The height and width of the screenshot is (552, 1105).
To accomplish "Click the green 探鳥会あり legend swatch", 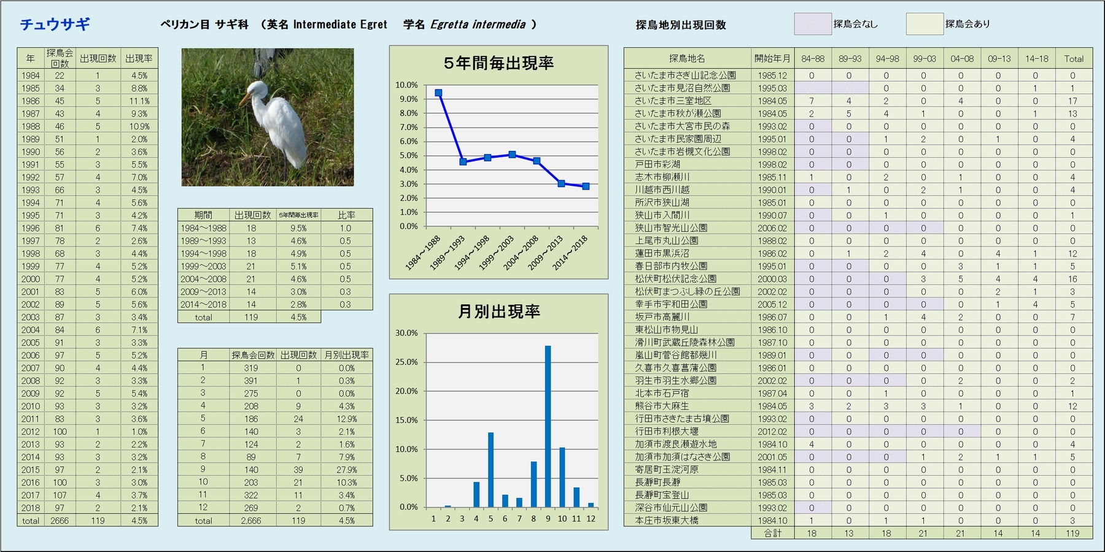I will click(925, 24).
